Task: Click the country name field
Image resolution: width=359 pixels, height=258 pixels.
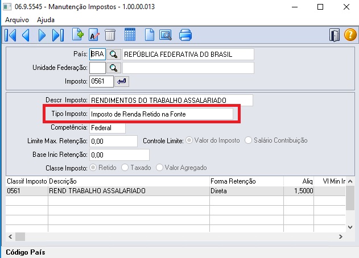Action: (188, 54)
